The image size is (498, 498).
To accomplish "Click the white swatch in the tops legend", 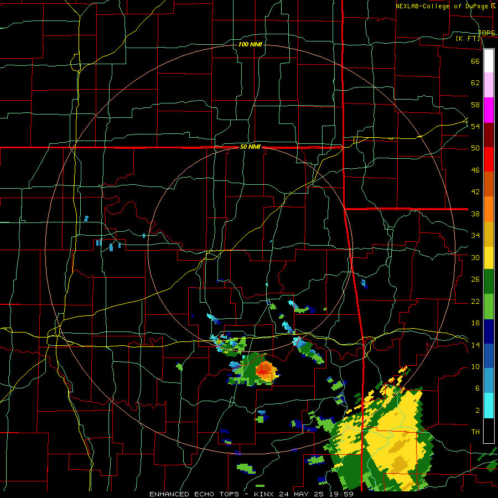I will (x=489, y=61).
